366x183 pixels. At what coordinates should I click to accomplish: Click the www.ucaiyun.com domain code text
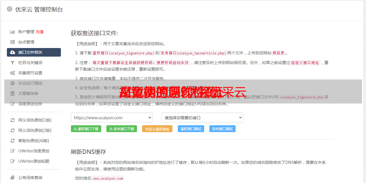click(x=108, y=178)
